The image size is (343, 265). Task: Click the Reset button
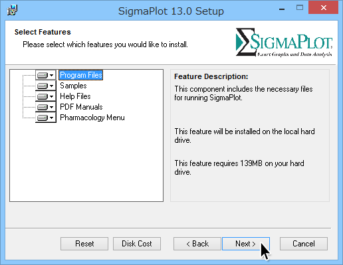click(x=84, y=244)
